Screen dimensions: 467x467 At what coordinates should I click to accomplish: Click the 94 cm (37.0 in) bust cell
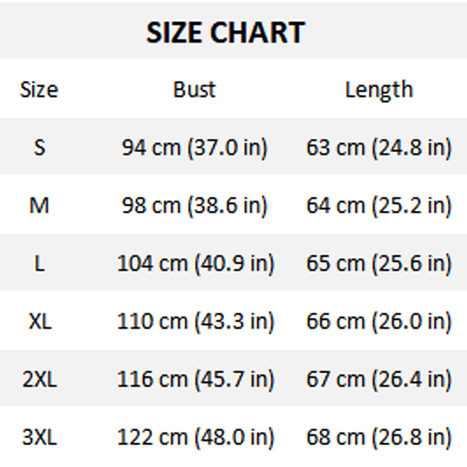pos(194,147)
